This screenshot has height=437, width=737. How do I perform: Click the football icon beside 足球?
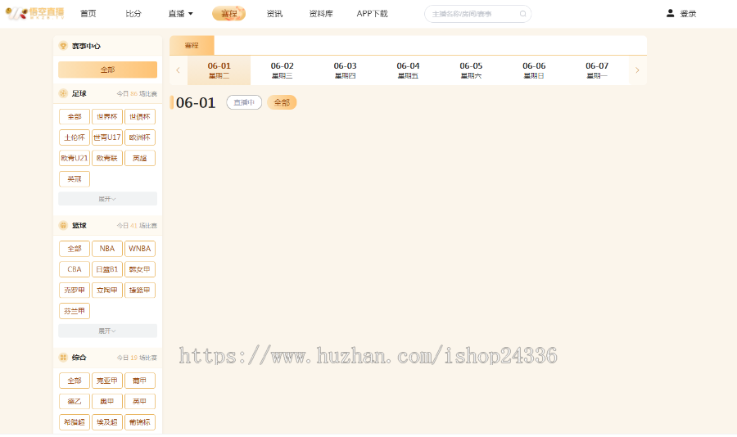(63, 93)
